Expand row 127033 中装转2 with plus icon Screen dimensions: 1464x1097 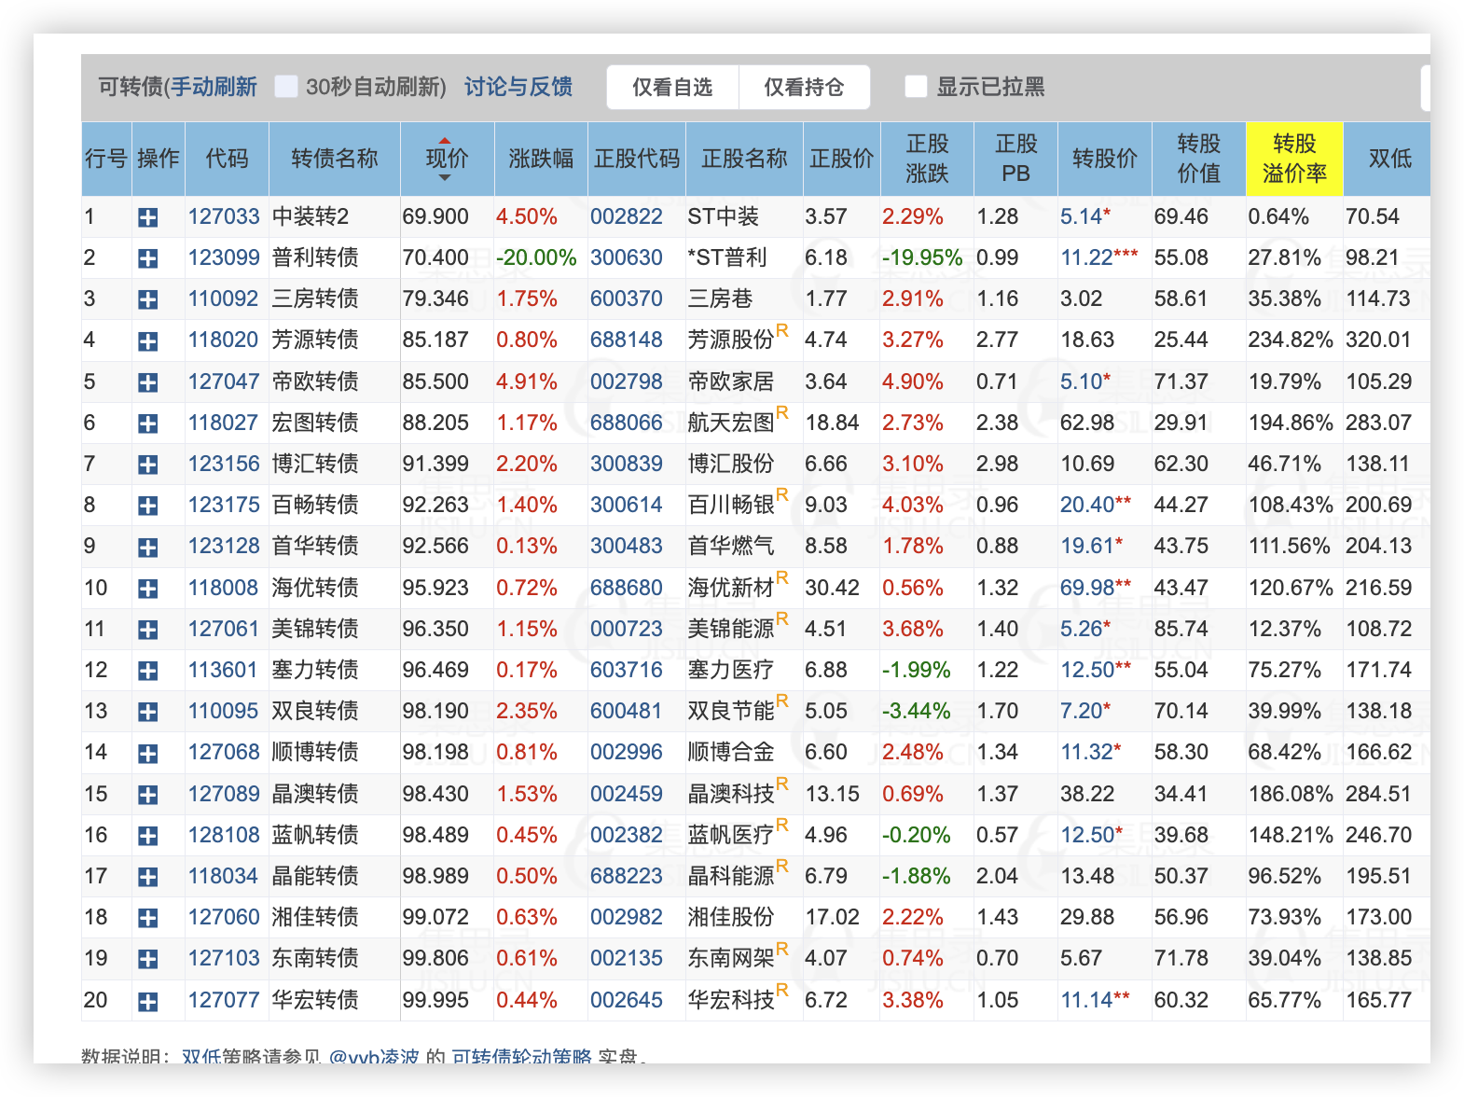click(147, 217)
